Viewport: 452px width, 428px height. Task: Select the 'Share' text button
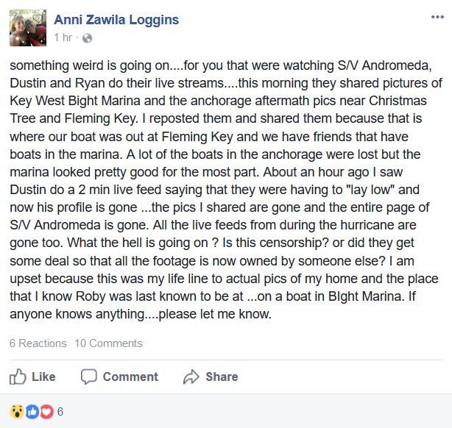222,377
